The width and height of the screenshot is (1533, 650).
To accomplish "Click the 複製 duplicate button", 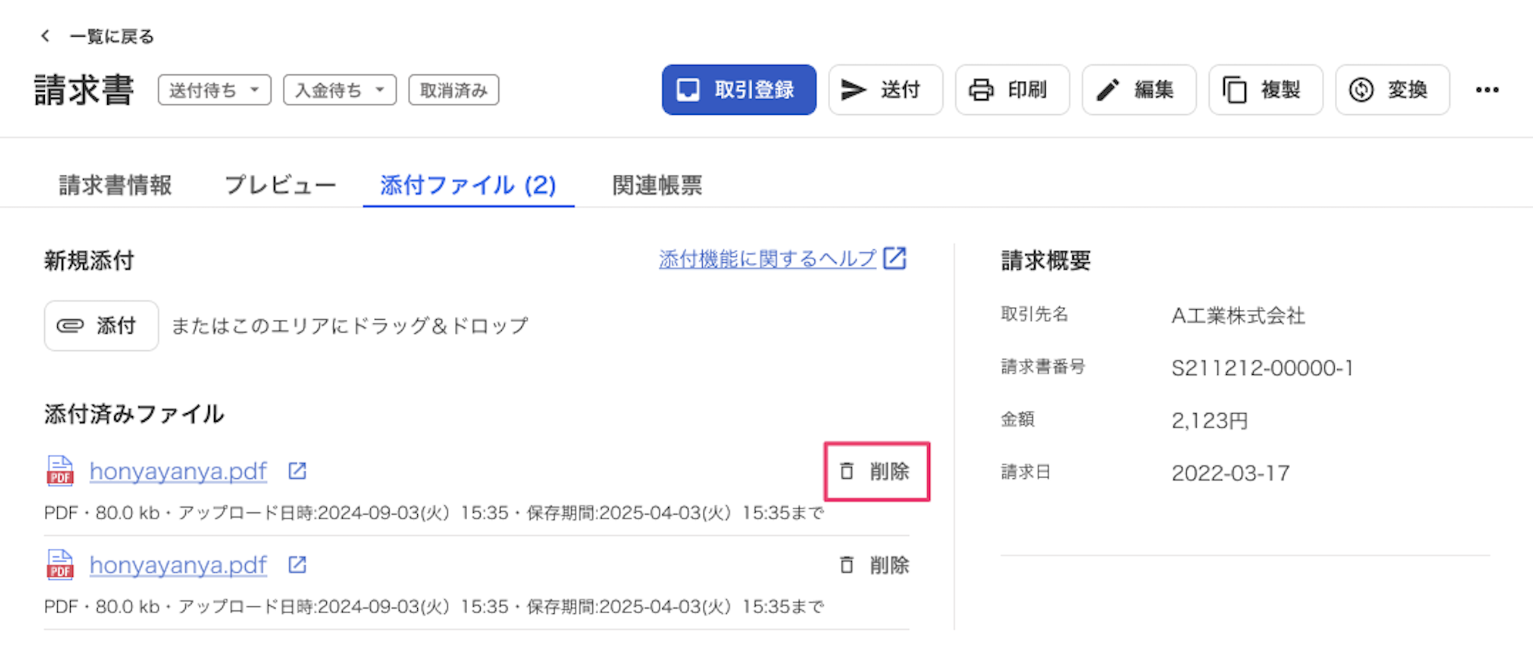I will [1265, 90].
